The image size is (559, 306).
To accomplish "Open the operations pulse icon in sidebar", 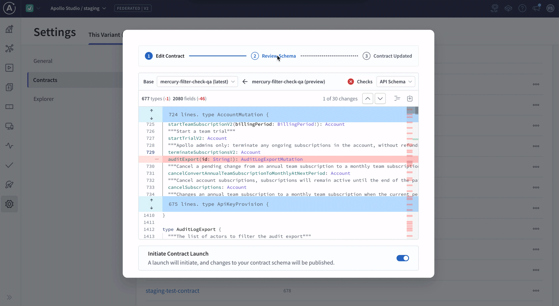I will click(9, 146).
